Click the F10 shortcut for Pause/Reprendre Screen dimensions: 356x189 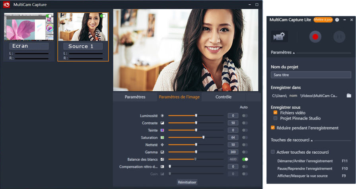coord(344,168)
